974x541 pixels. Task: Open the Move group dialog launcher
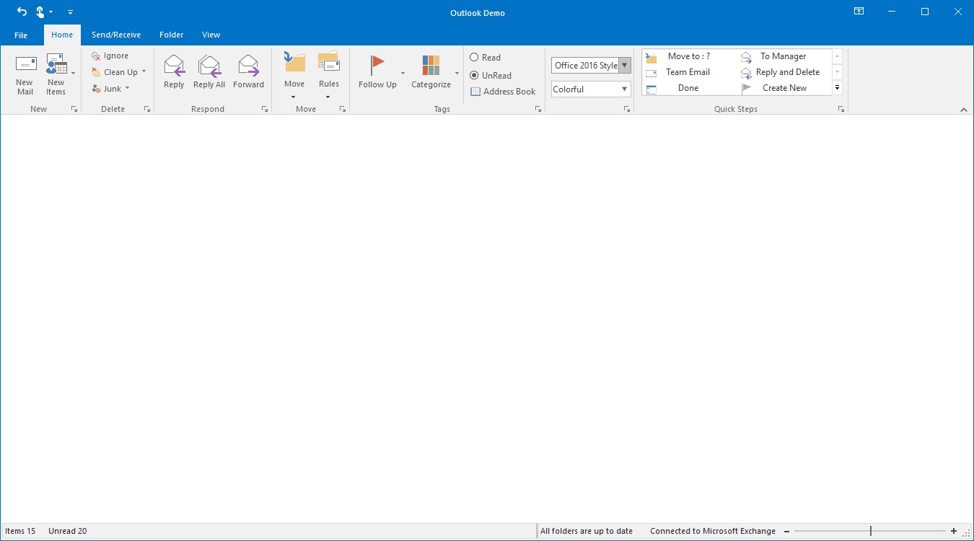click(342, 109)
